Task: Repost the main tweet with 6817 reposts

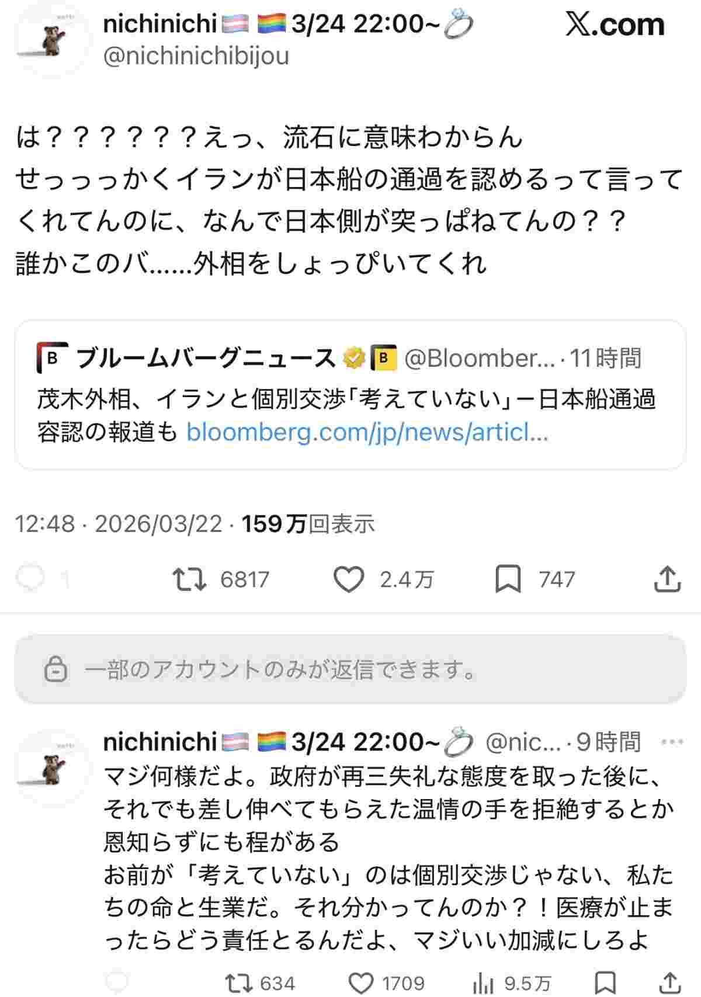Action: click(x=190, y=579)
